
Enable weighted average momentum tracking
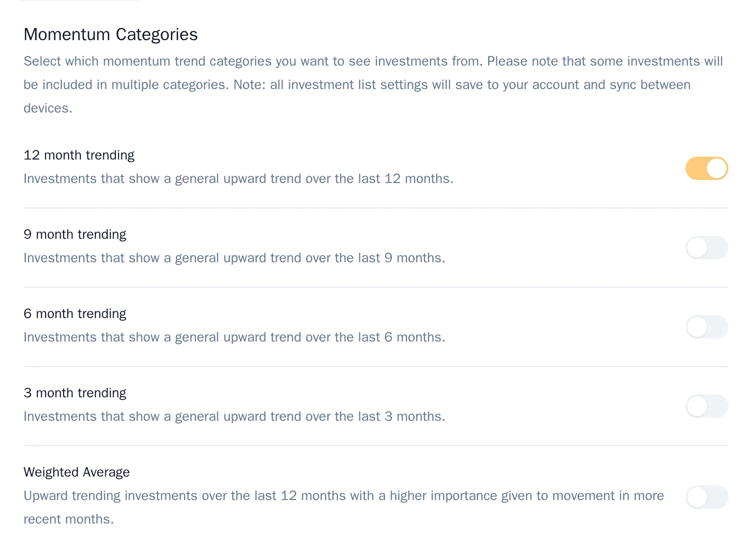tap(706, 497)
